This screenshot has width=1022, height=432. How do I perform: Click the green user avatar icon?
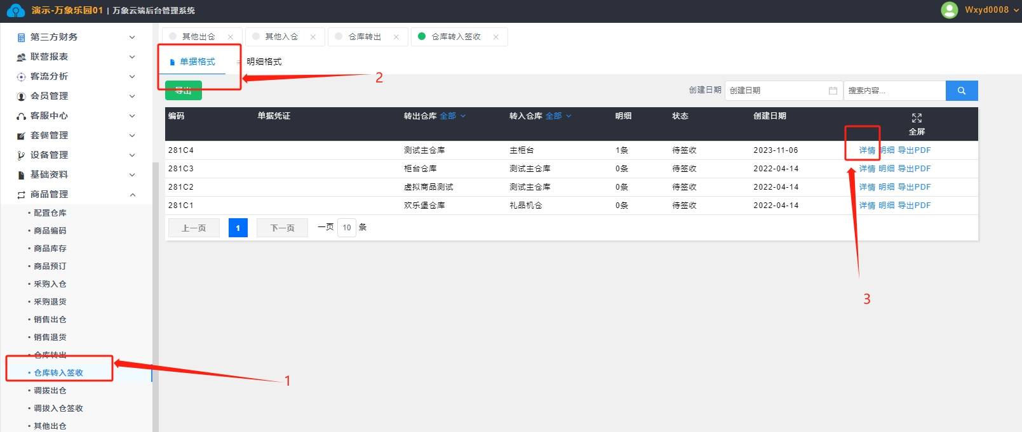click(x=949, y=10)
